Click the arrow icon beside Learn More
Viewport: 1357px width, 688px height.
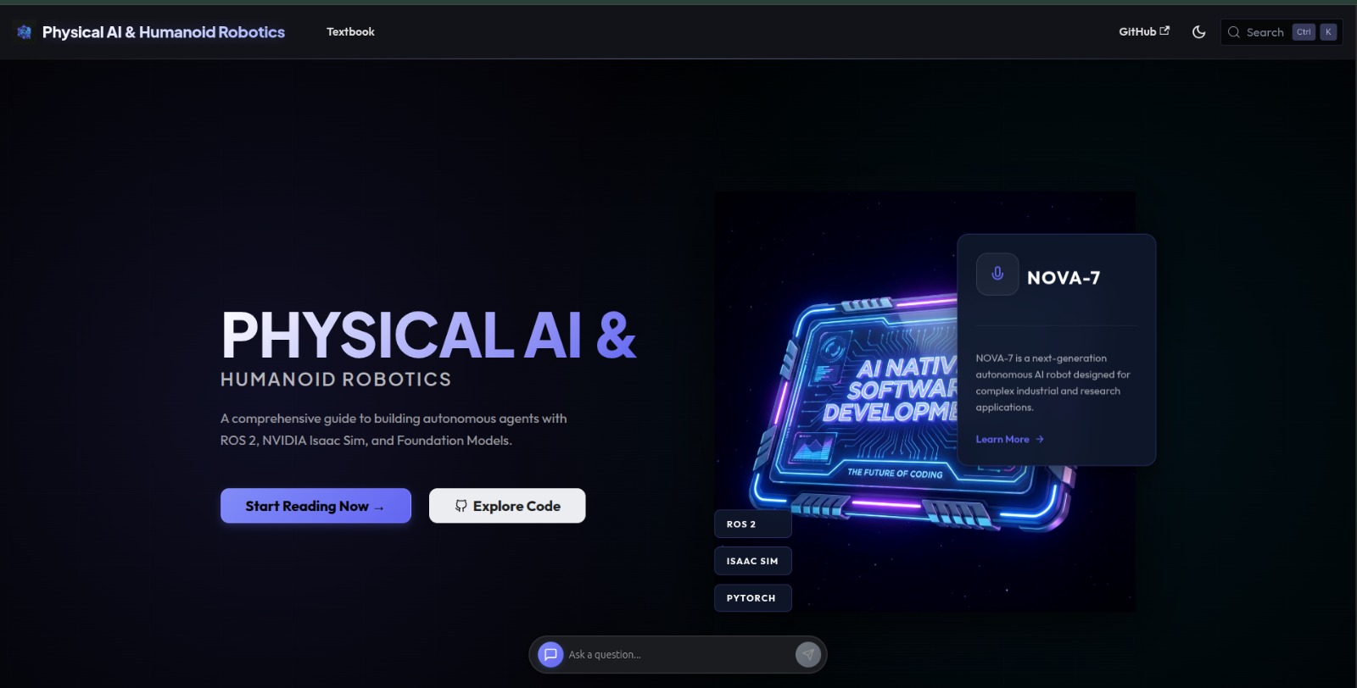(1040, 439)
